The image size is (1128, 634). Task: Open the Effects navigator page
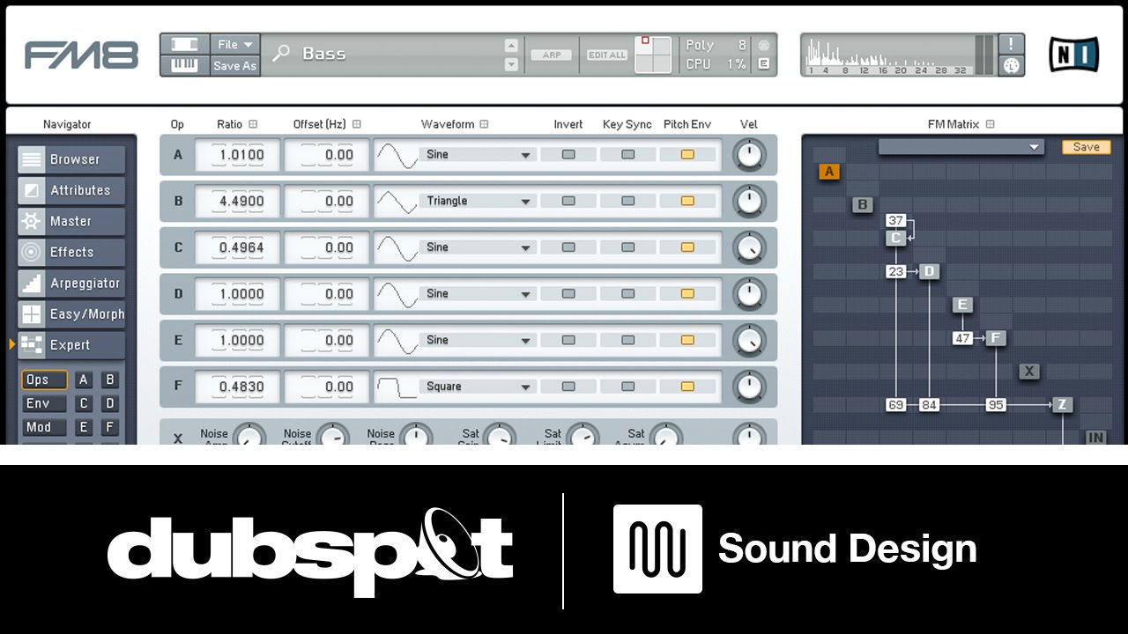pyautogui.click(x=71, y=252)
